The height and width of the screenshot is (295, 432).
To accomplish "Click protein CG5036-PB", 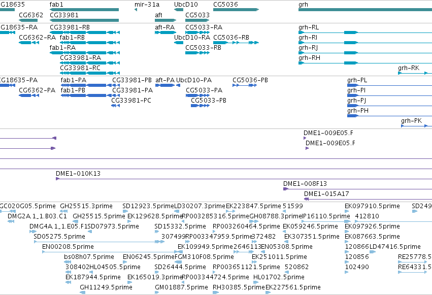I will coord(245,85).
